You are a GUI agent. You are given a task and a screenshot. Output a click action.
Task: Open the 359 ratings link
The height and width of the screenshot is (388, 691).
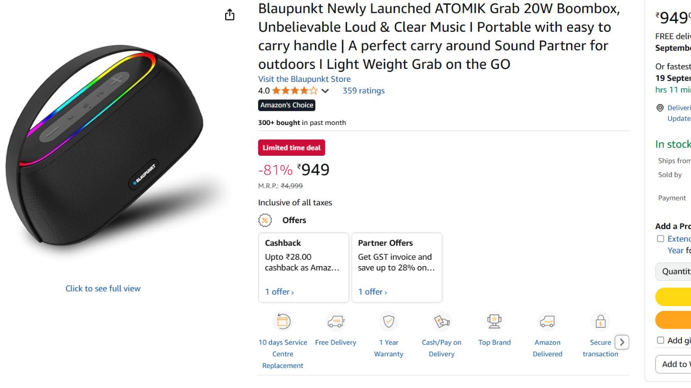click(x=363, y=91)
